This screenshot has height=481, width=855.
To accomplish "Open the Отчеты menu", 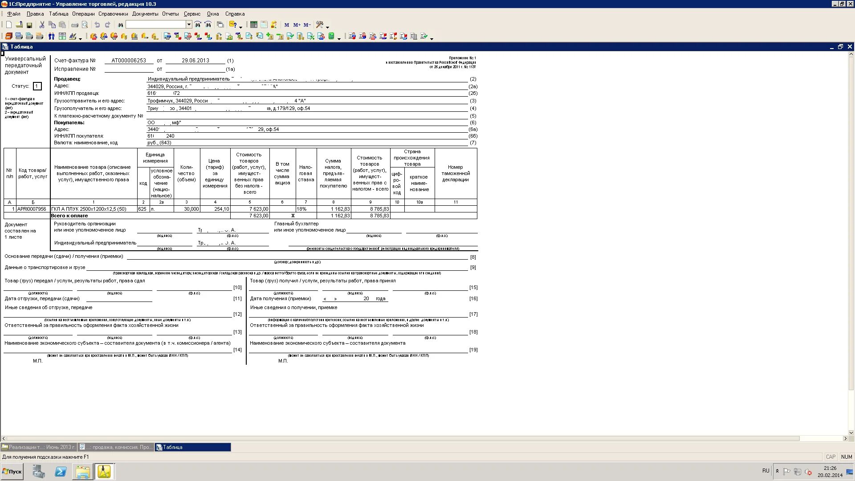I will [x=171, y=14].
